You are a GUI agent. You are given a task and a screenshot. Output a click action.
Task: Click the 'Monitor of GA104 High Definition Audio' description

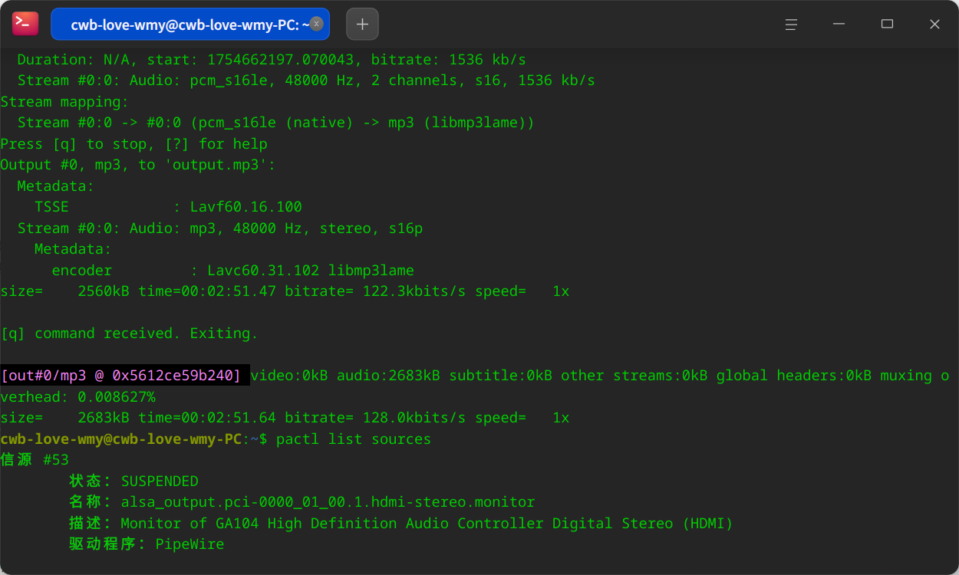tap(427, 524)
